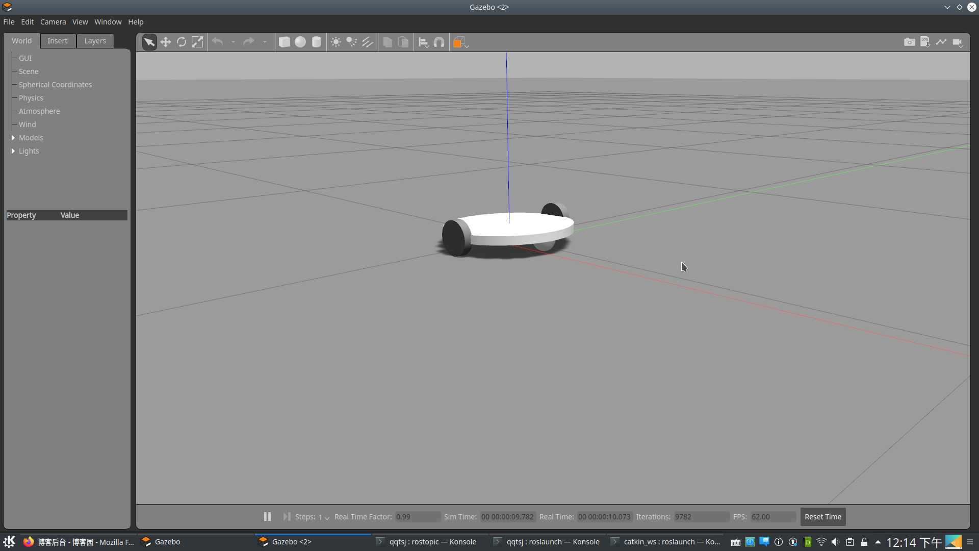Switch to qqtsj roslaunch Konsole taskbar entry

(547, 542)
